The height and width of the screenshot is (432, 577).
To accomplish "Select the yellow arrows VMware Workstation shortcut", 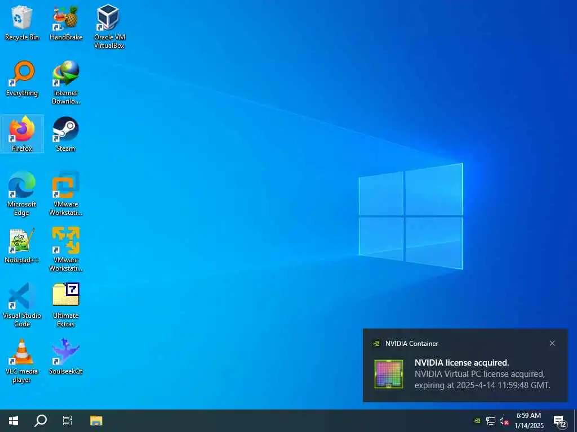I will [x=66, y=249].
